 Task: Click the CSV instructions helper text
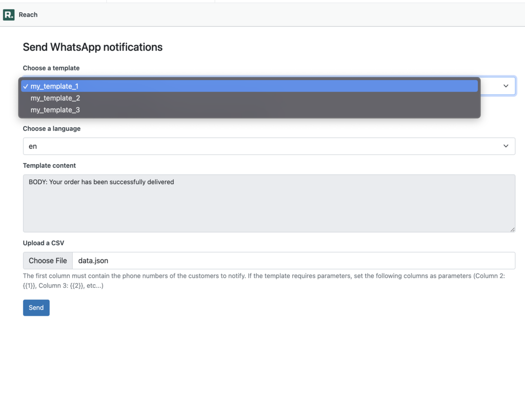pos(256,280)
